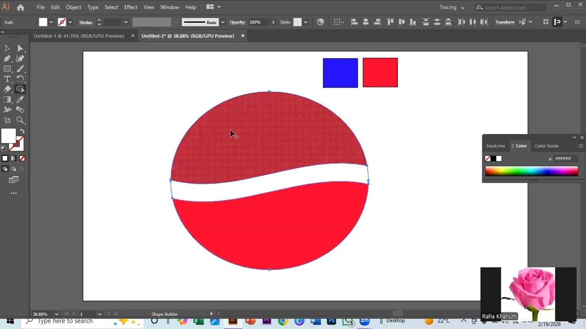This screenshot has width=586, height=329.
Task: Align objects horizontal center
Action: [366, 22]
